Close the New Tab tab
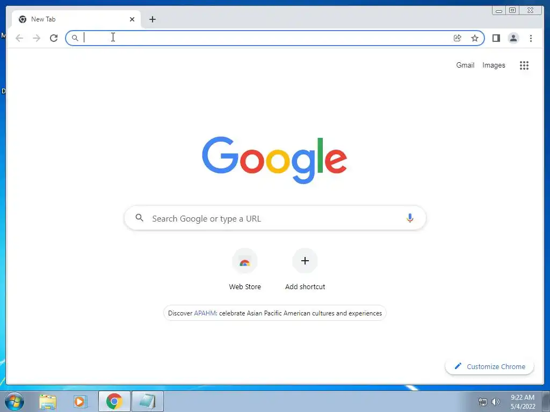 click(132, 19)
